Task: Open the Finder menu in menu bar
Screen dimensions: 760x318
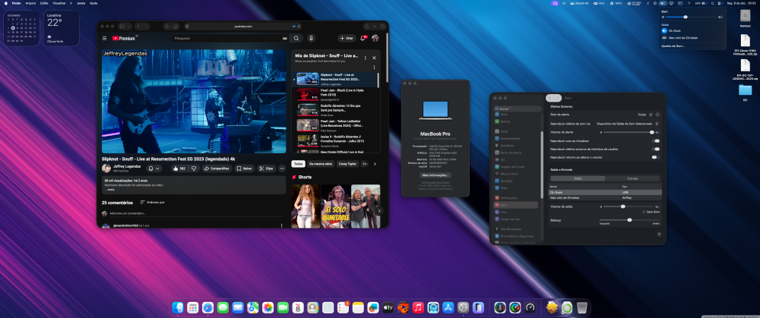Action: (x=16, y=3)
